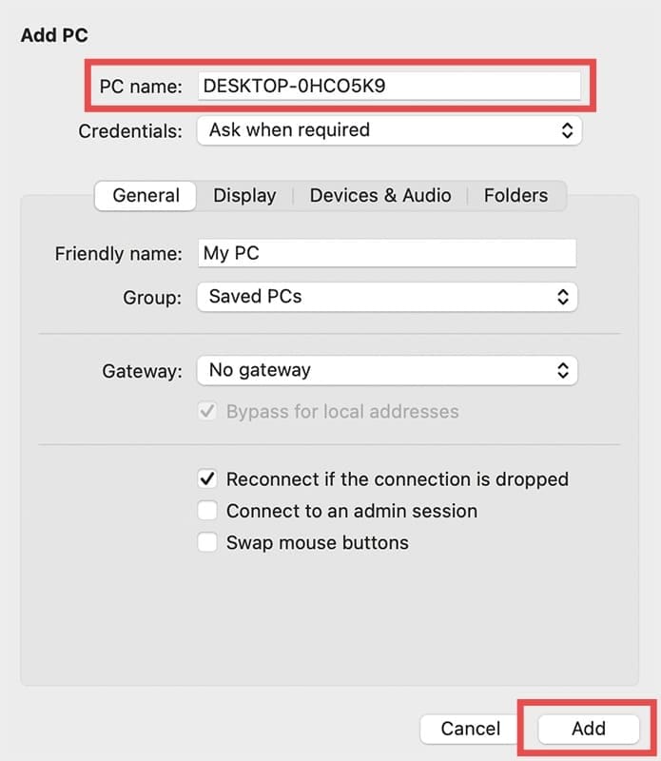Enable Connect to an admin session
This screenshot has height=761, width=661.
(x=207, y=511)
